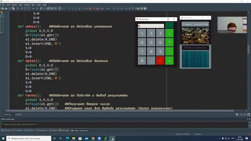The width and height of the screenshot is (251, 141).
Task: Click the Save All toolbar icon
Action: coord(13,9)
